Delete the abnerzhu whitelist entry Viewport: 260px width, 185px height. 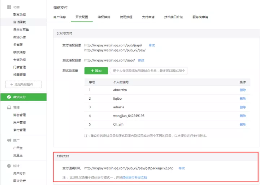(x=243, y=90)
